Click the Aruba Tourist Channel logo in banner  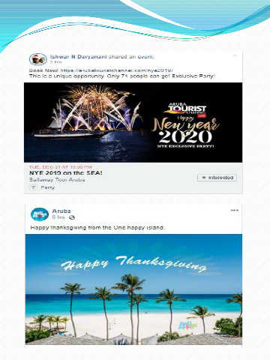[x=187, y=109]
